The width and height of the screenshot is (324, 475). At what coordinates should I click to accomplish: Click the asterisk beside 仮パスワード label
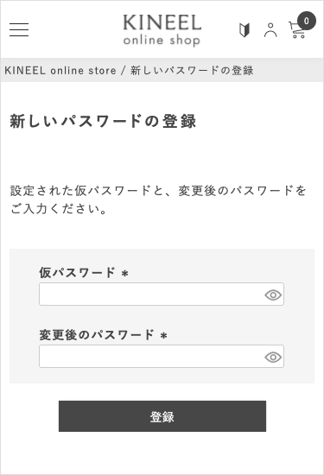[x=125, y=273]
